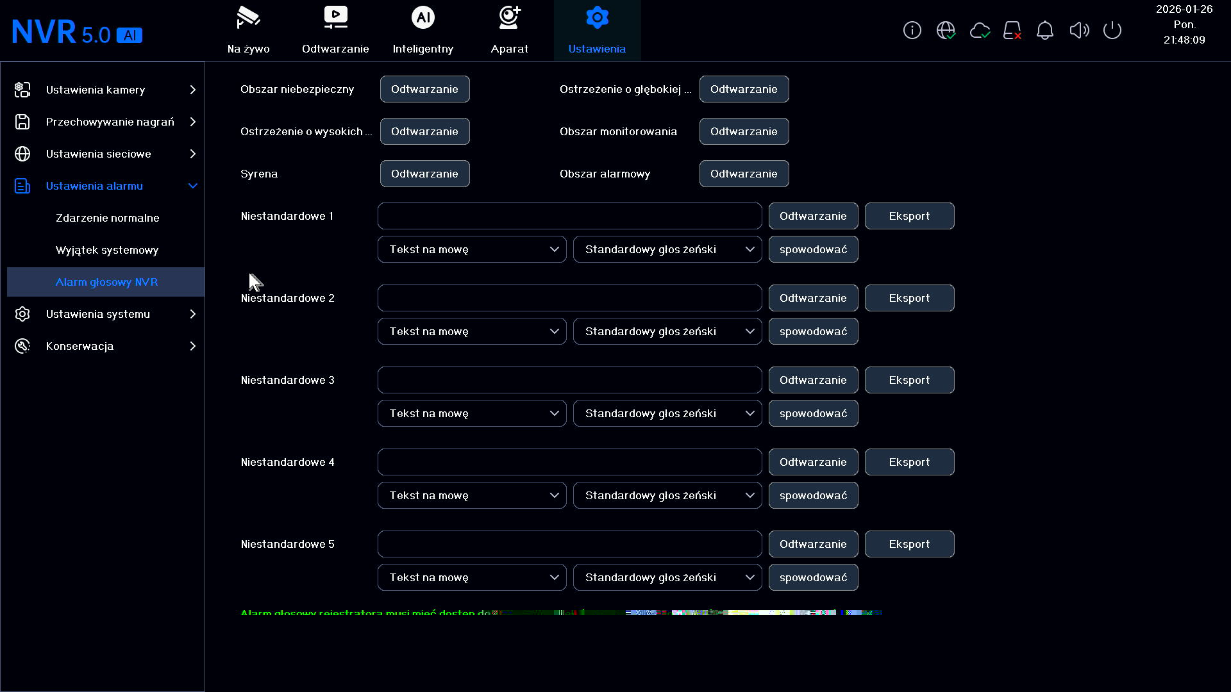This screenshot has height=692, width=1231.
Task: Select Wyjątek systemowy in sidebar
Action: (107, 250)
